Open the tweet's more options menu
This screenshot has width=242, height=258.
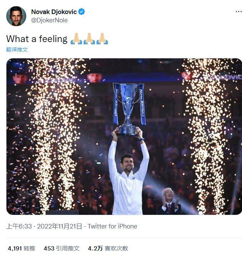[x=238, y=12]
